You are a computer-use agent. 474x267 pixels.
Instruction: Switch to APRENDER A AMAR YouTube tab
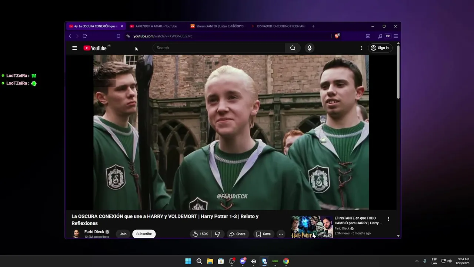click(x=156, y=26)
